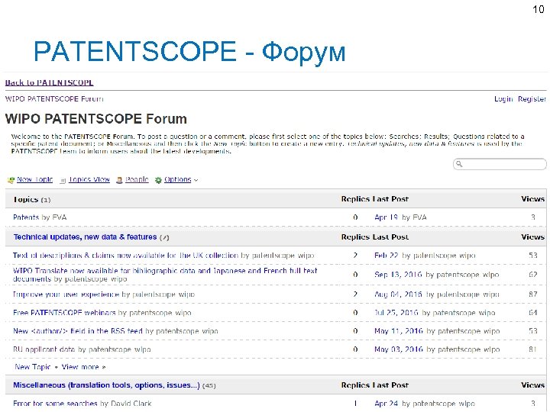Click the Login link
Image resolution: width=550 pixels, height=412 pixels.
click(503, 99)
